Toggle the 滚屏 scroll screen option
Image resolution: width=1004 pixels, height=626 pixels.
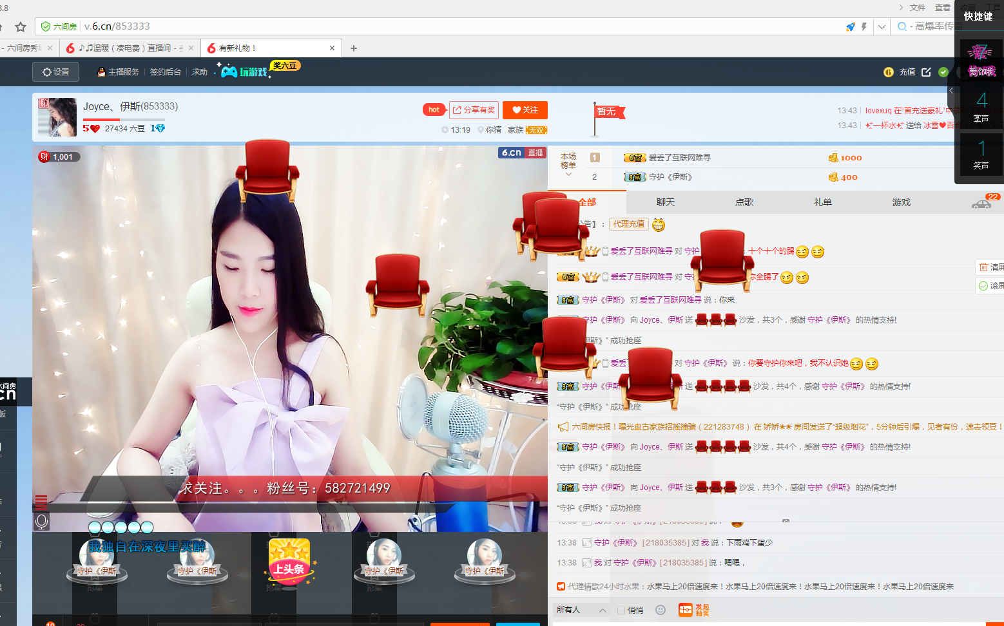(991, 285)
